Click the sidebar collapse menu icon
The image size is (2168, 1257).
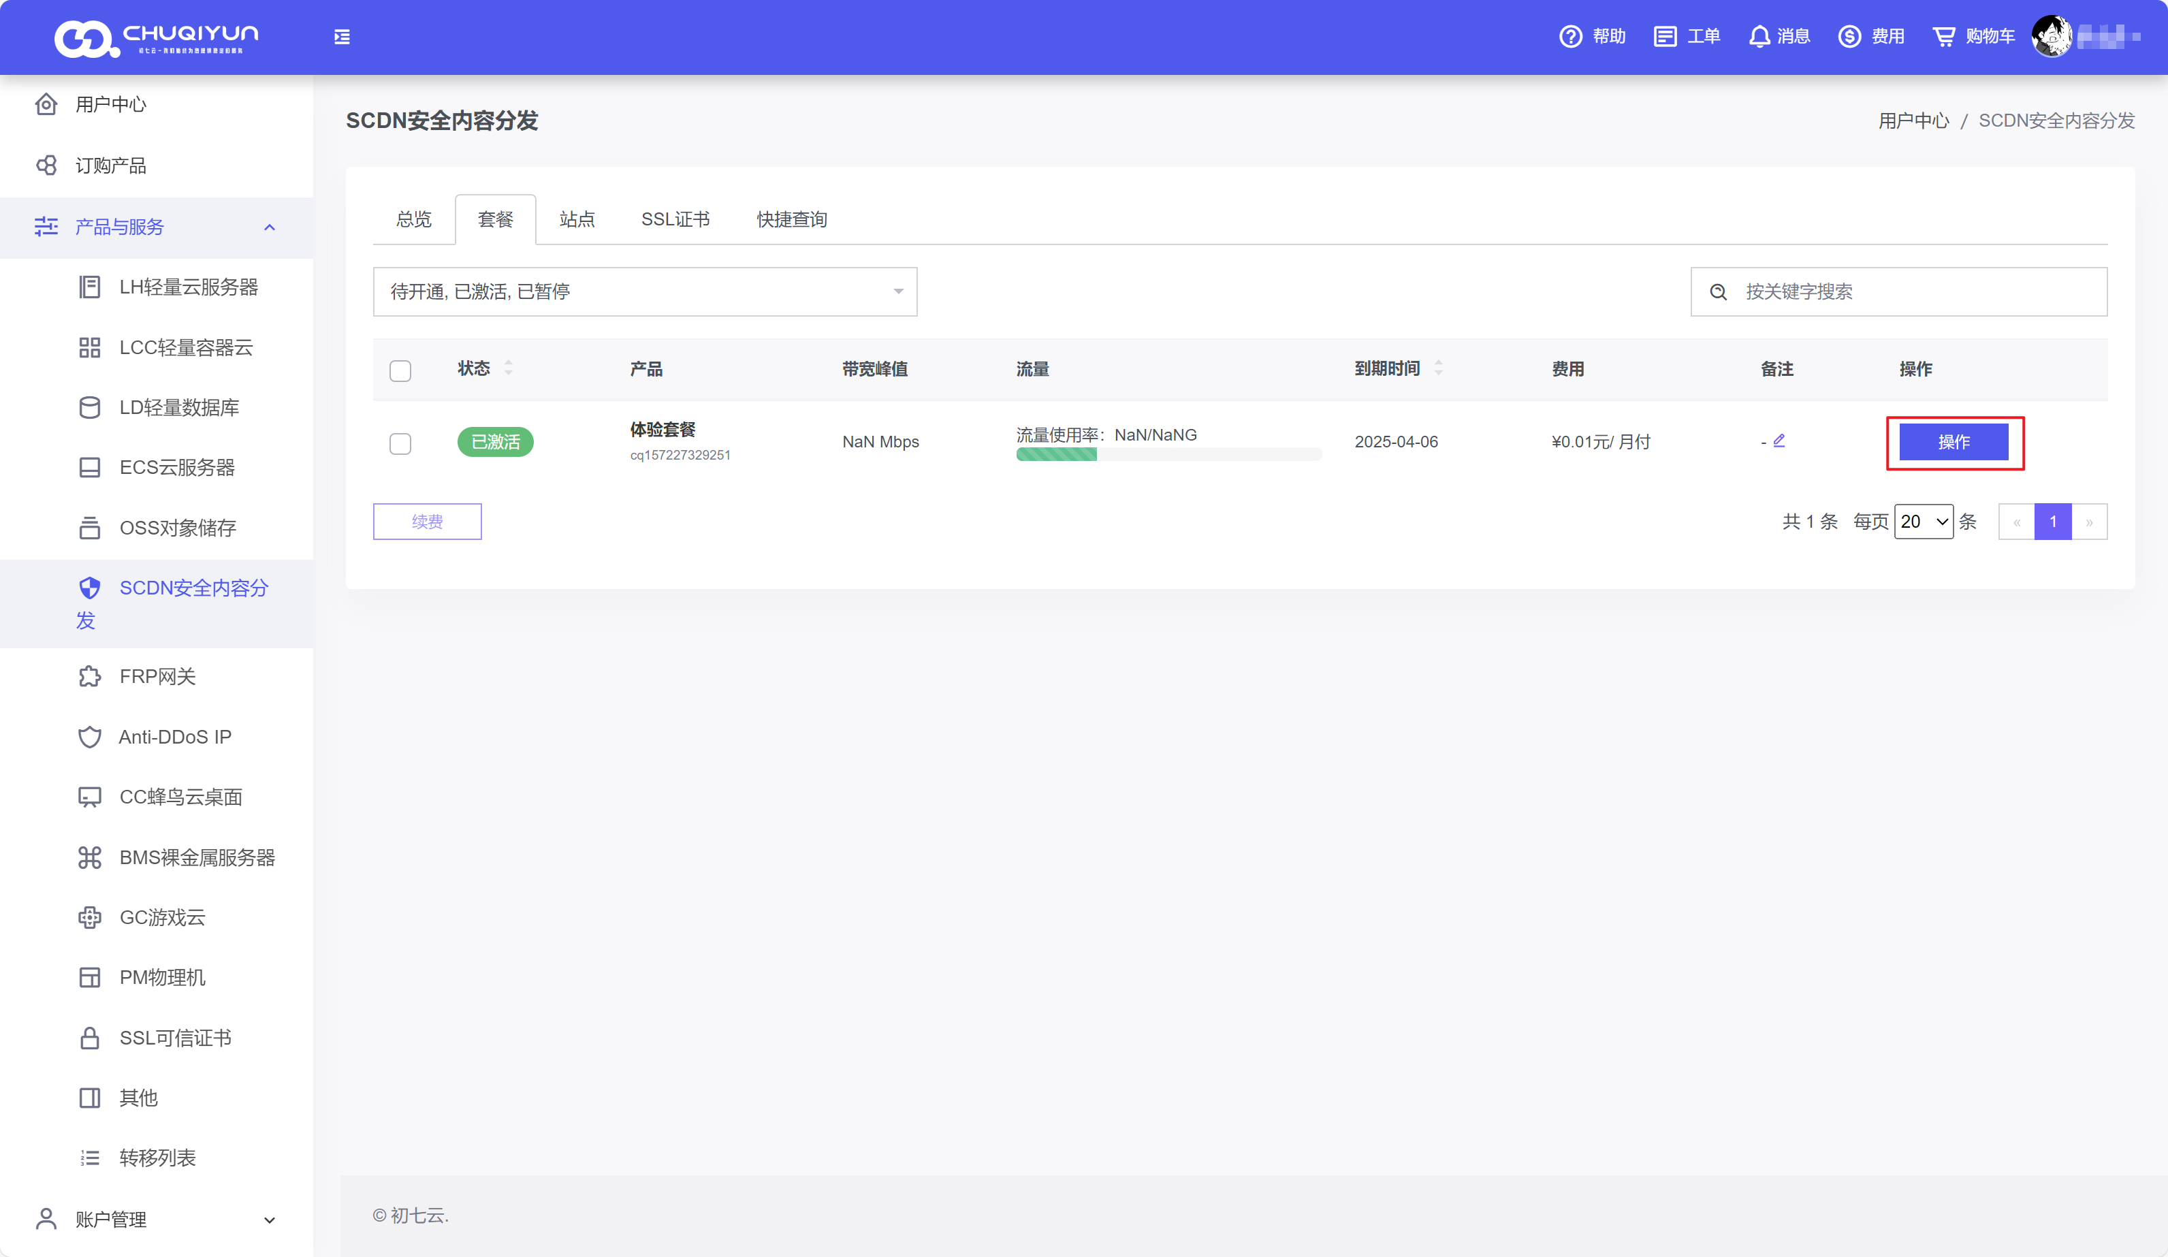(342, 36)
